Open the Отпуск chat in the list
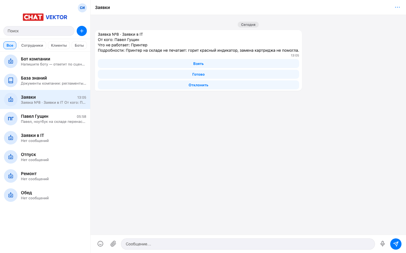 click(45, 157)
